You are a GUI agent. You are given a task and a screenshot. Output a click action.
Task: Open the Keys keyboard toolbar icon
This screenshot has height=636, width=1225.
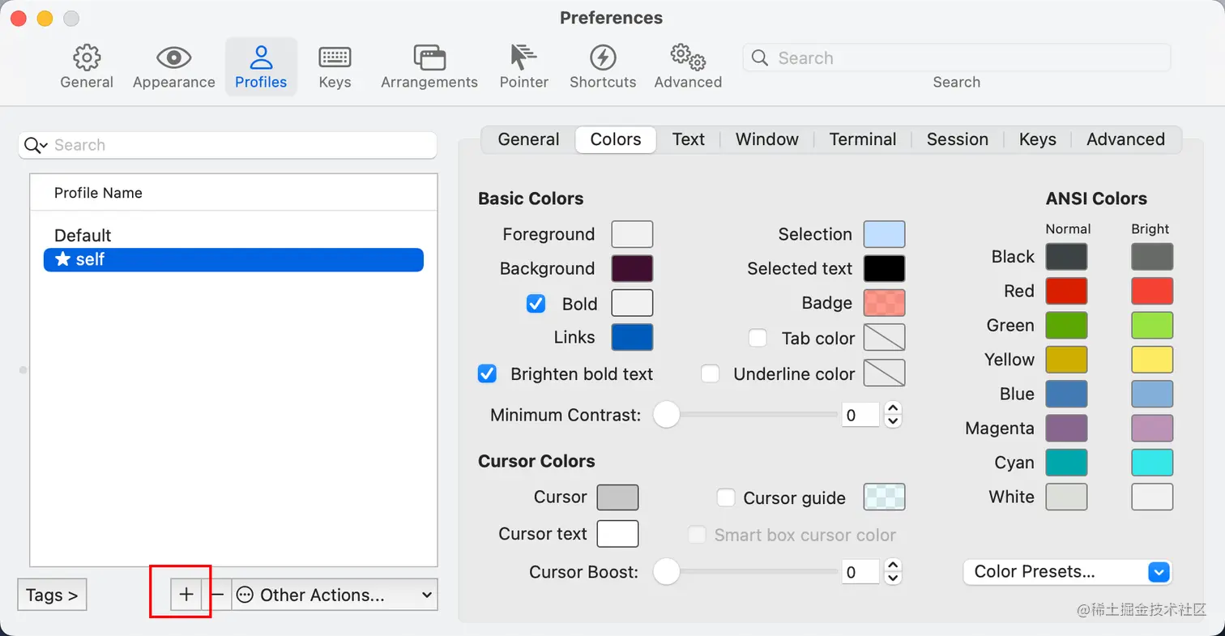tap(335, 66)
